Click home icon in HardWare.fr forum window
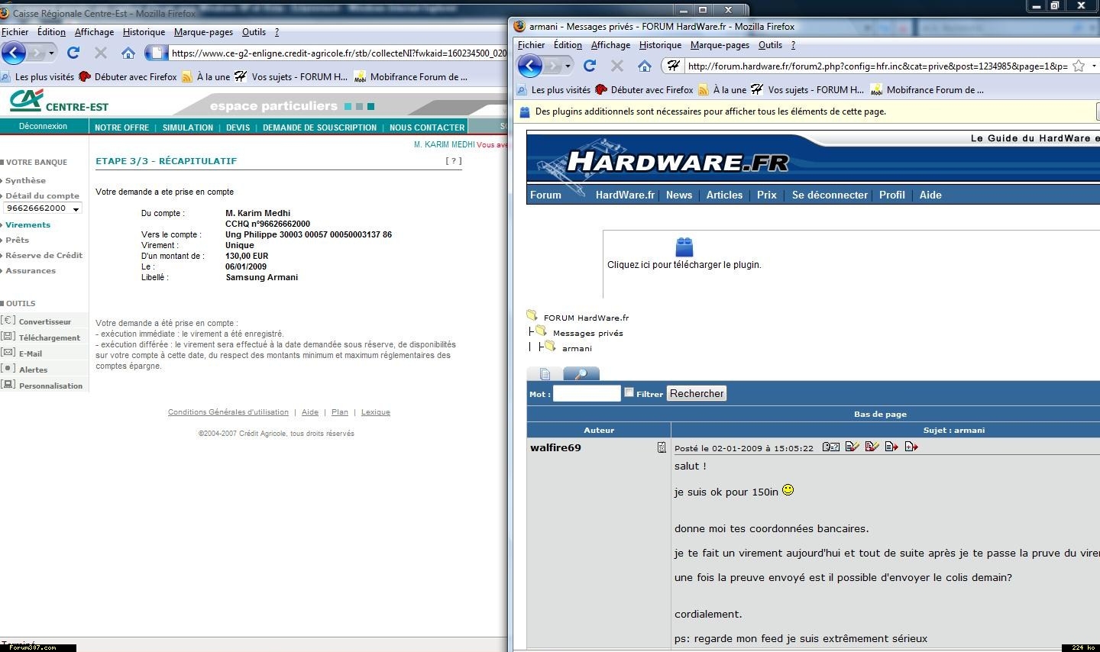The height and width of the screenshot is (652, 1100). (645, 66)
